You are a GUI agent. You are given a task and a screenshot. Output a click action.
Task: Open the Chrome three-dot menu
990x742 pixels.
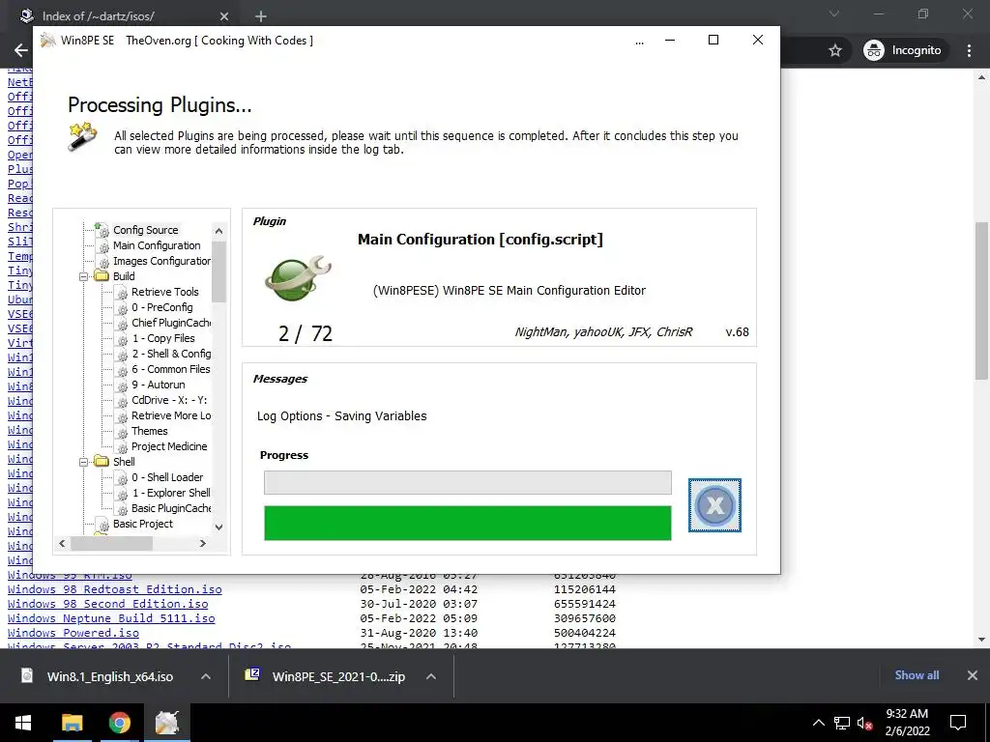click(969, 50)
